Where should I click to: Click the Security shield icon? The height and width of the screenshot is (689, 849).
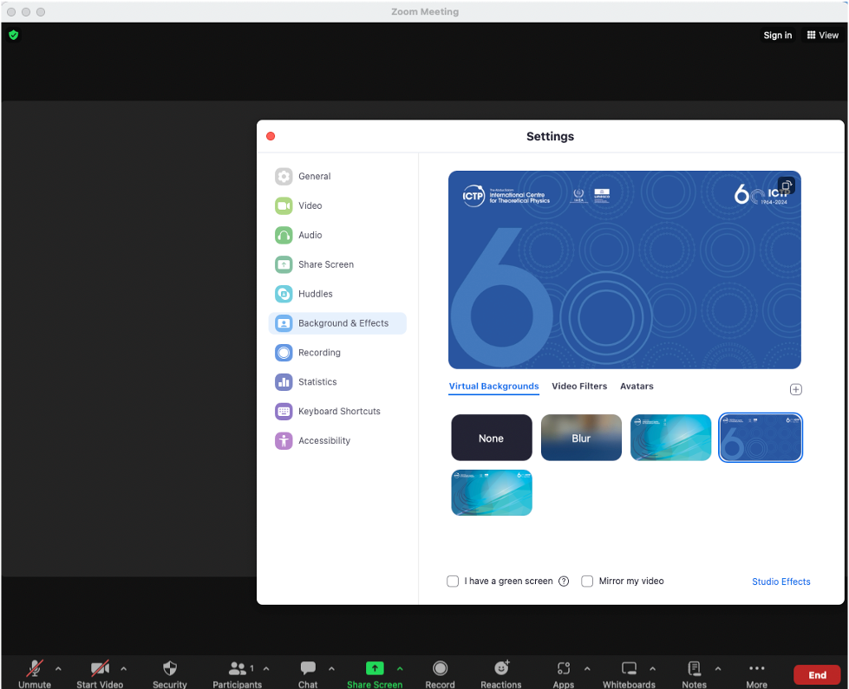[170, 668]
